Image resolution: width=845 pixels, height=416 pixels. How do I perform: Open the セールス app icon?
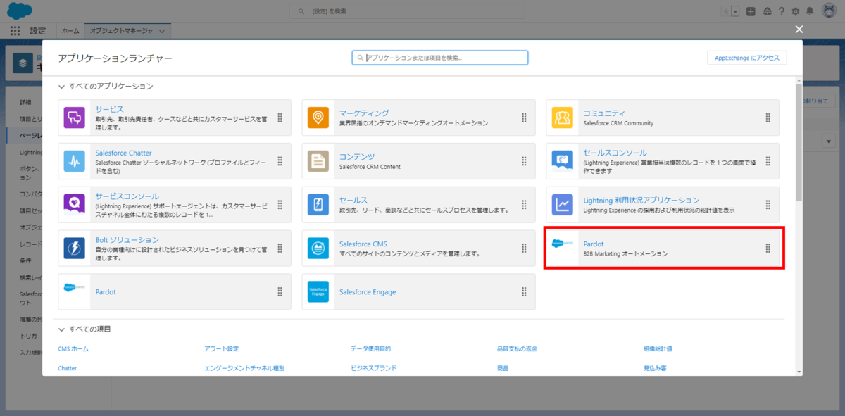(x=318, y=205)
